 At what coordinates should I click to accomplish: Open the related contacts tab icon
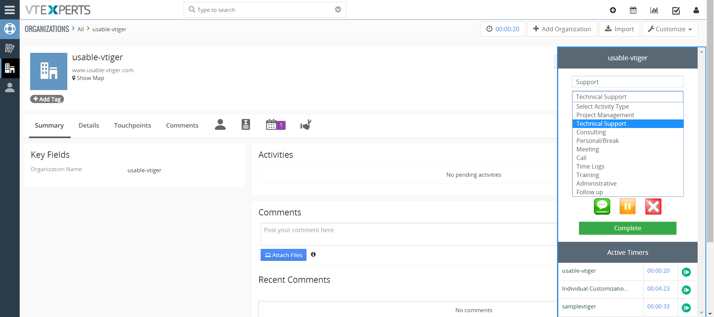tap(220, 125)
